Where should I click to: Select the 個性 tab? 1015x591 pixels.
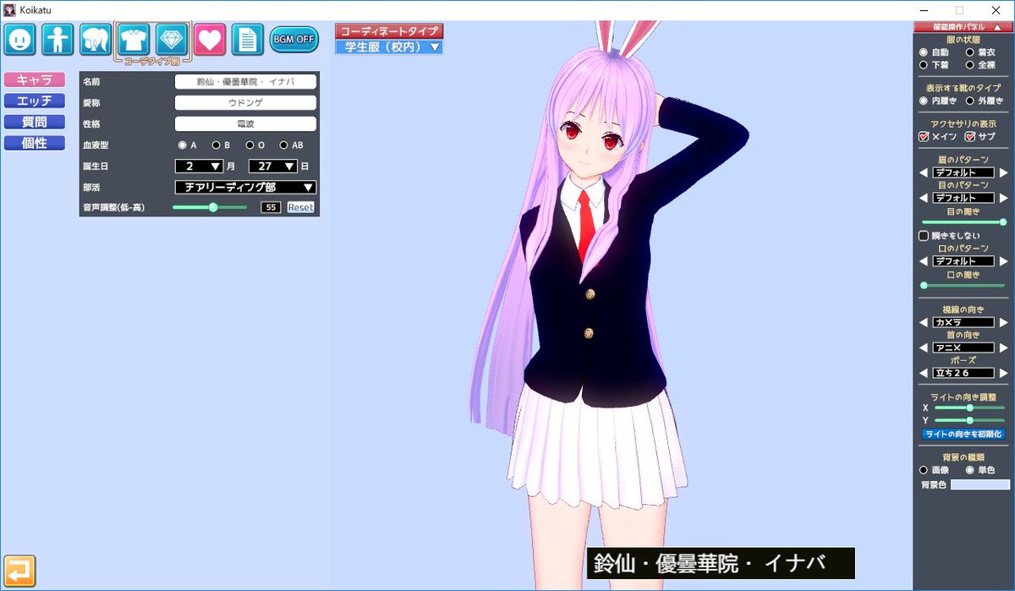pyautogui.click(x=35, y=143)
